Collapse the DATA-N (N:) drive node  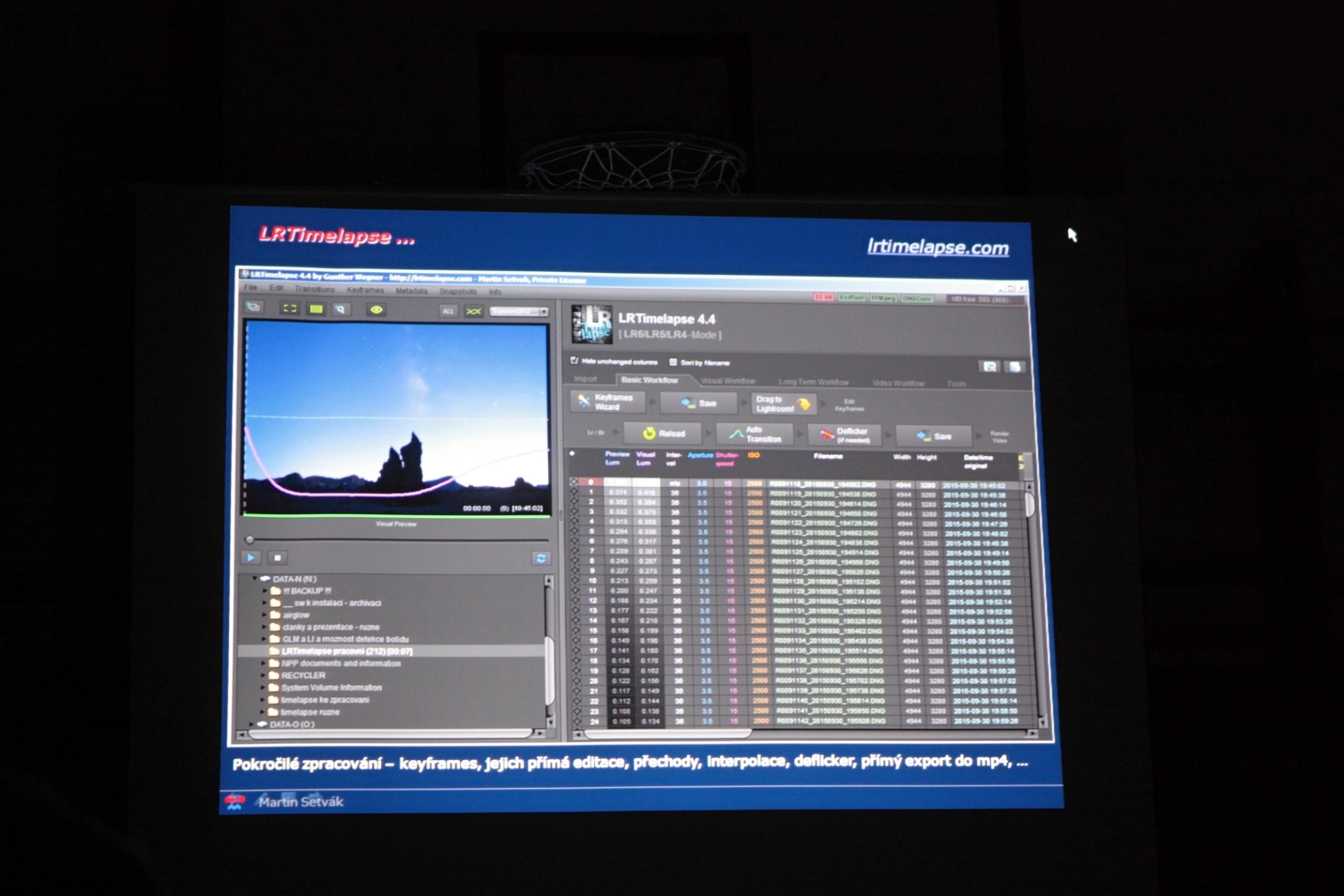(255, 578)
